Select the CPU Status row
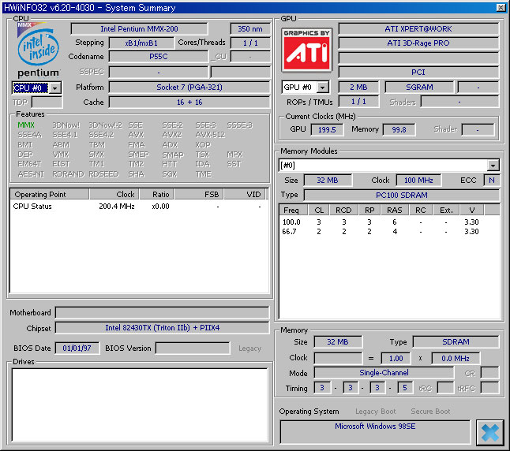This screenshot has width=510, height=451. (139, 207)
